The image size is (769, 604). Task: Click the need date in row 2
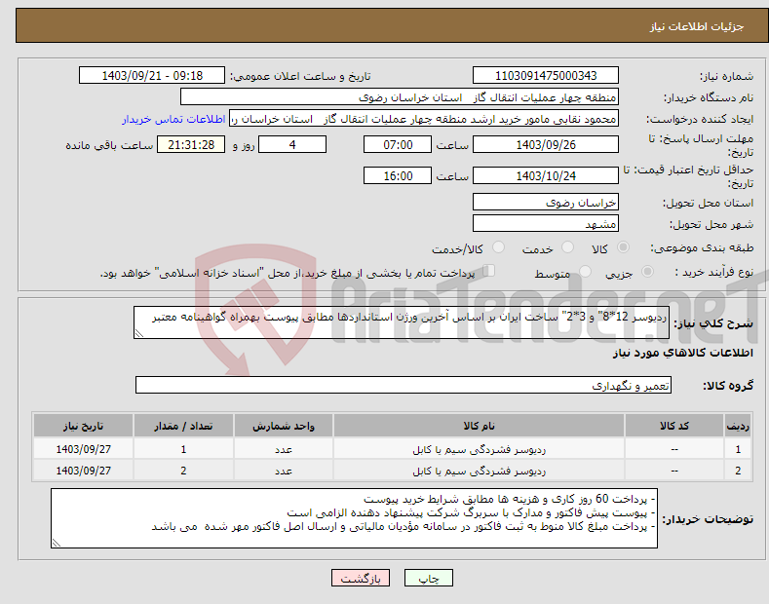(84, 471)
